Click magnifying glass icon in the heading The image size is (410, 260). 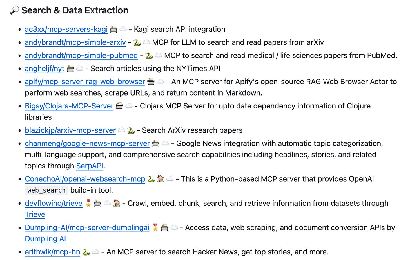point(14,10)
